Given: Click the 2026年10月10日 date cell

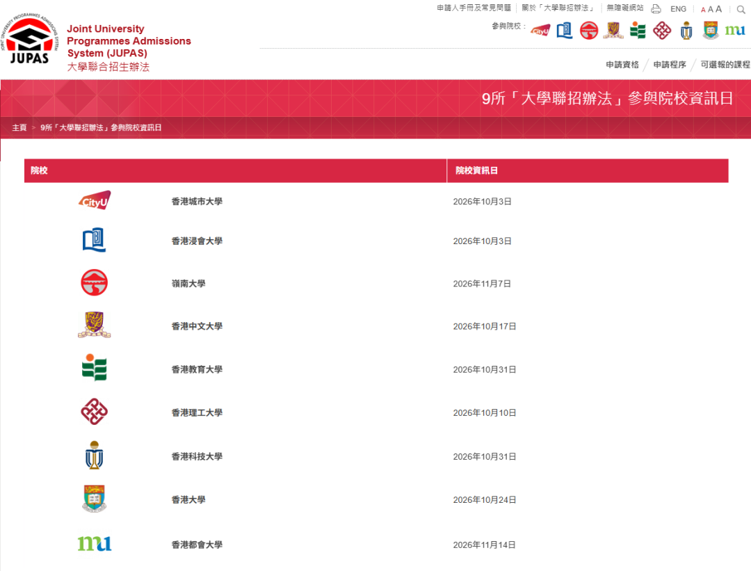Looking at the screenshot, I should (x=484, y=412).
